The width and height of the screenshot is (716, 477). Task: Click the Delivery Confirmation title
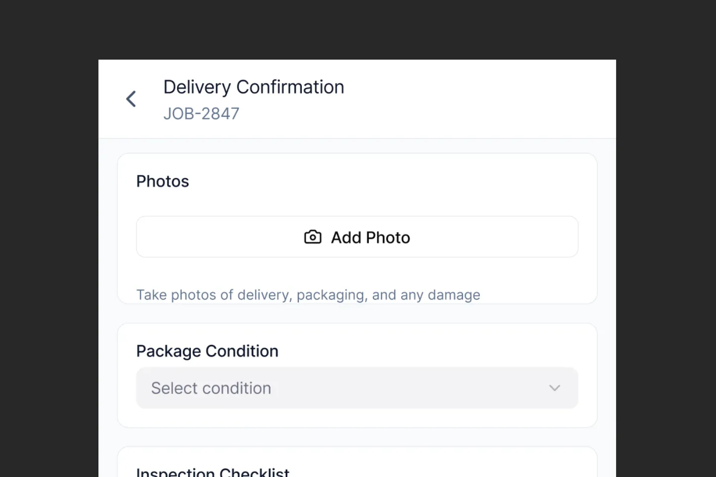tap(254, 87)
